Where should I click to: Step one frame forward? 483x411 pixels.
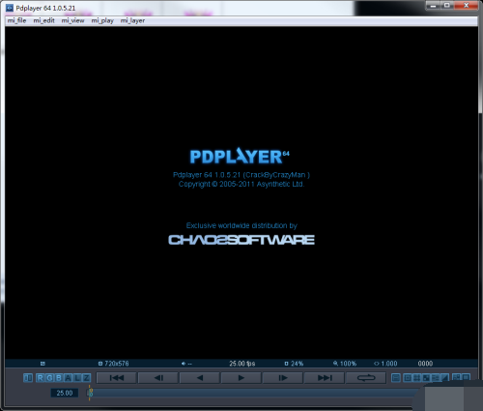282,378
